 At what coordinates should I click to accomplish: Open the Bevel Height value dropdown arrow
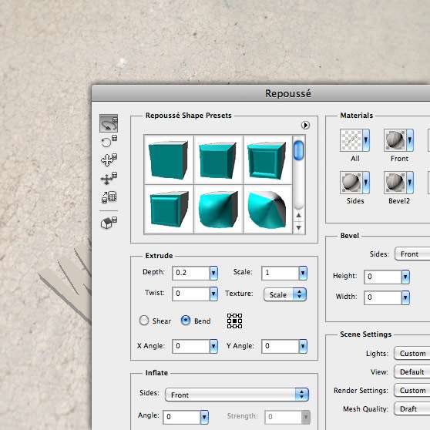point(405,277)
